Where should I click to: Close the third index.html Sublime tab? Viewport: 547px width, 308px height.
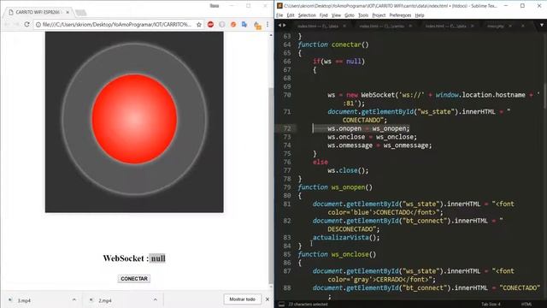click(x=473, y=27)
